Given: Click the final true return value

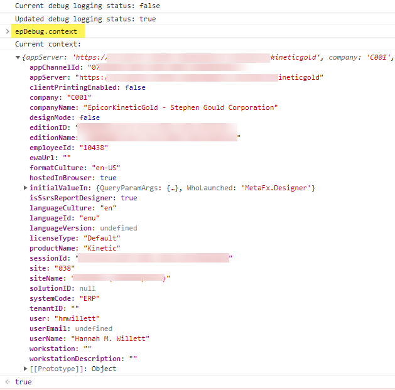Looking at the screenshot, I should pos(23,382).
